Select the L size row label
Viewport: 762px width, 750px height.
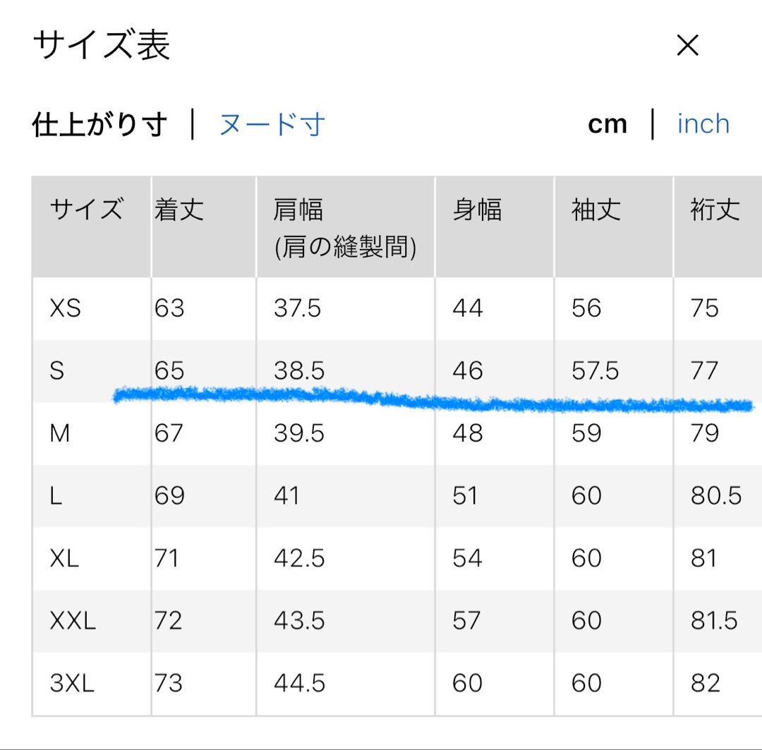coord(56,495)
